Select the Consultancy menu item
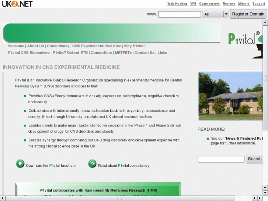The width and height of the screenshot is (268, 201). tap(58, 46)
